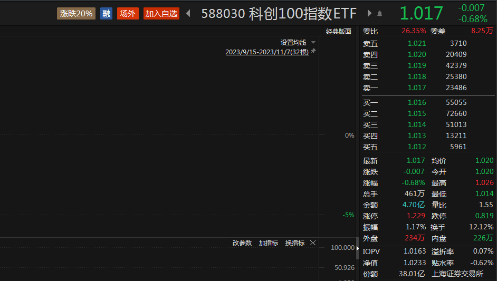The height and width of the screenshot is (281, 497).
Task: Click the IOPV value 1.0163
Action: click(415, 251)
